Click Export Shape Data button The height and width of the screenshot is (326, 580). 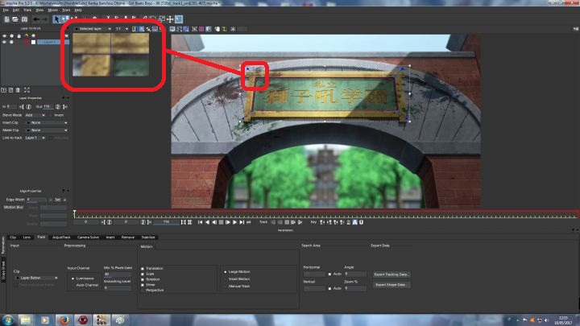pos(391,285)
